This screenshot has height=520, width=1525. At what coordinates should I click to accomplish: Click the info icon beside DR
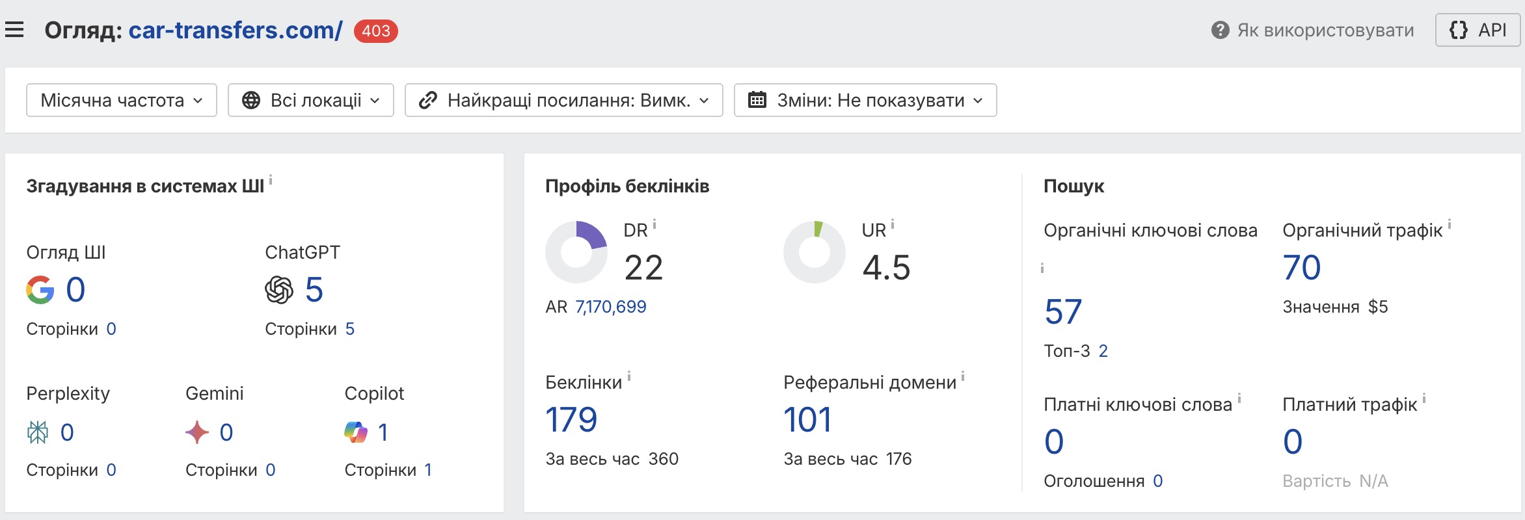[655, 225]
